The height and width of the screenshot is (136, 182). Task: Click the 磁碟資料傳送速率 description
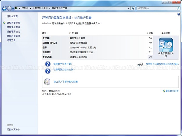coord(79,57)
